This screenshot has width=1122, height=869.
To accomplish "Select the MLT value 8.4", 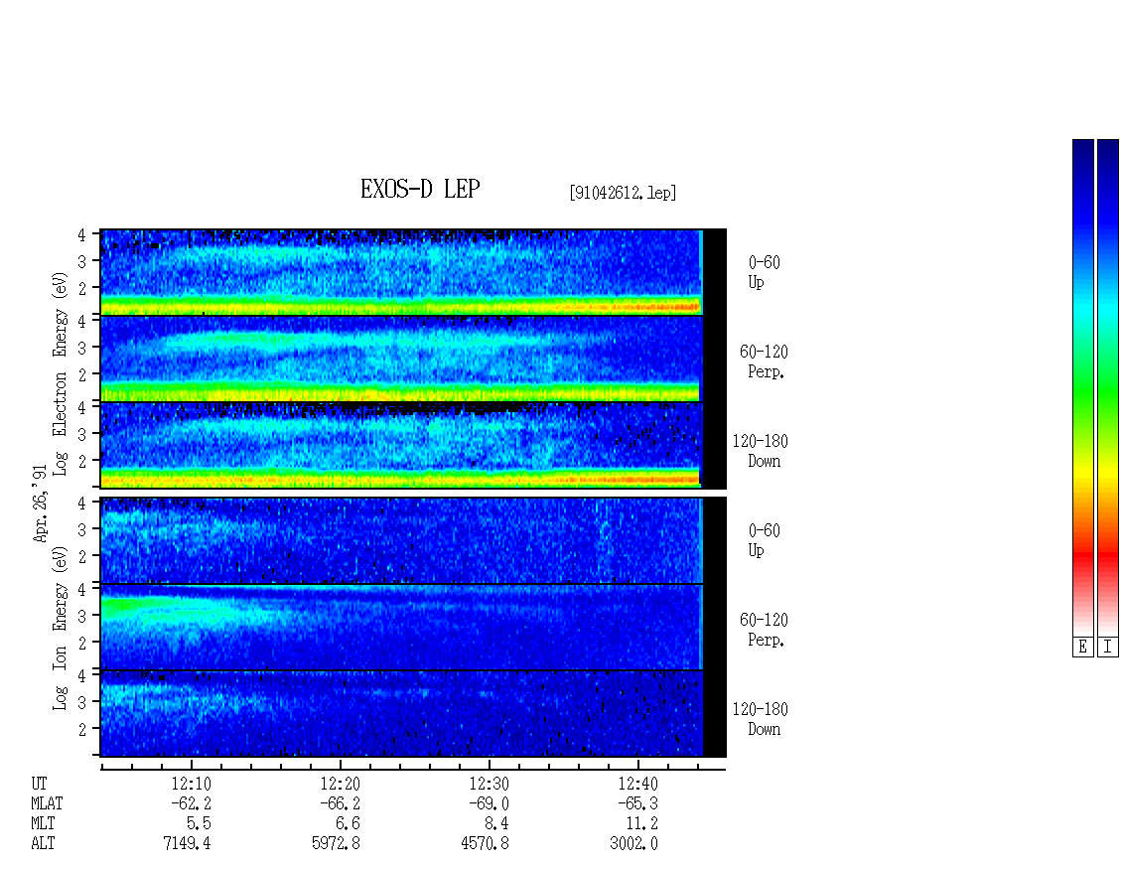I will pos(496,824).
